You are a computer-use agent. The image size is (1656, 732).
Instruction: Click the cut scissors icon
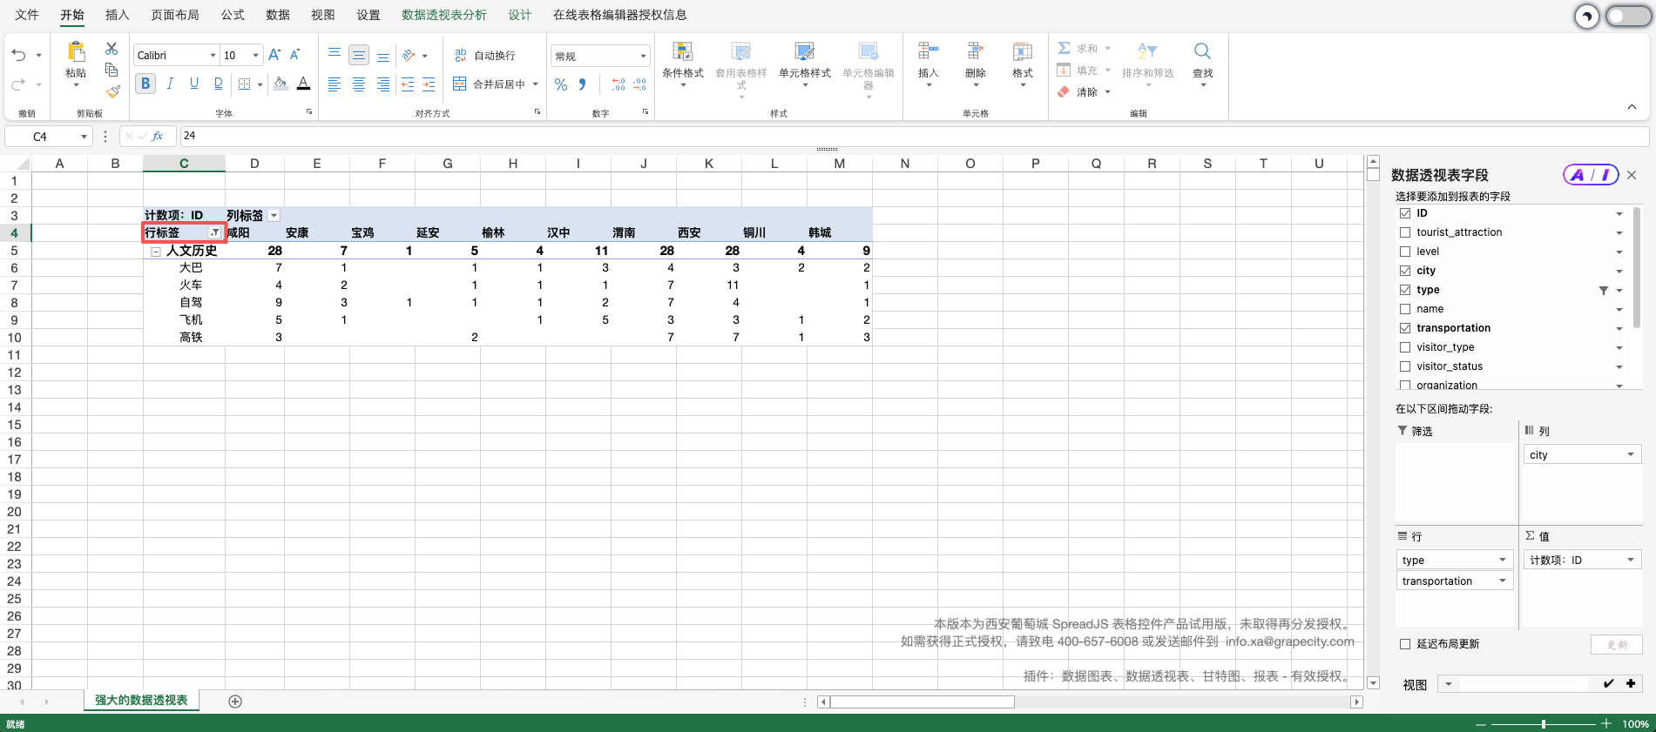coord(112,49)
